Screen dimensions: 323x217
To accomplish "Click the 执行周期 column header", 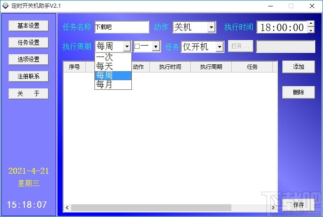I will pyautogui.click(x=211, y=67).
